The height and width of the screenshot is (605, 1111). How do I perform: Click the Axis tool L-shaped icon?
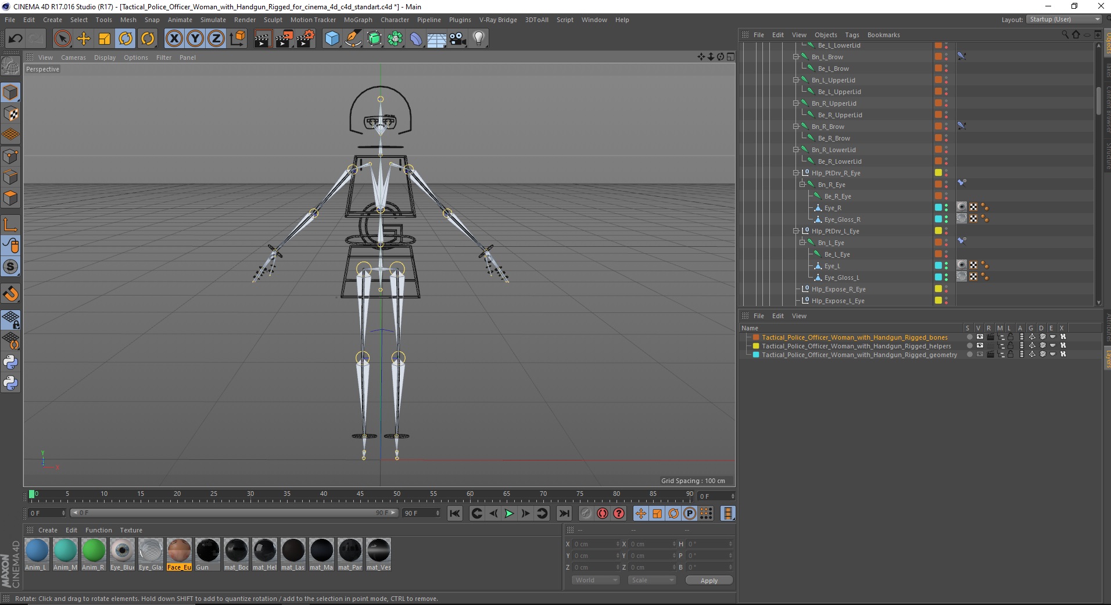[10, 224]
